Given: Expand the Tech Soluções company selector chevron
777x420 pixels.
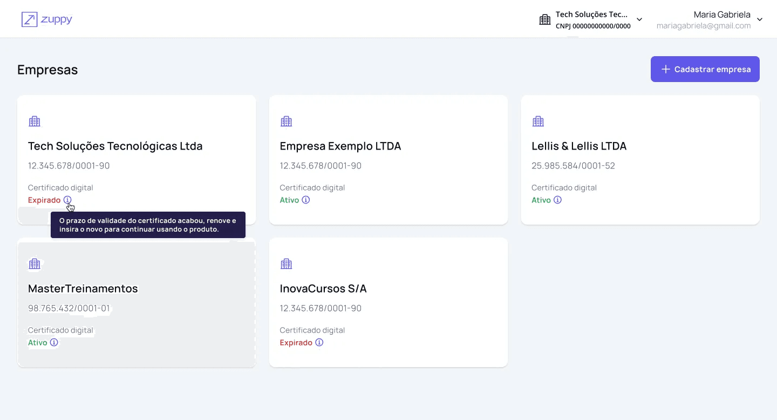Looking at the screenshot, I should point(639,19).
